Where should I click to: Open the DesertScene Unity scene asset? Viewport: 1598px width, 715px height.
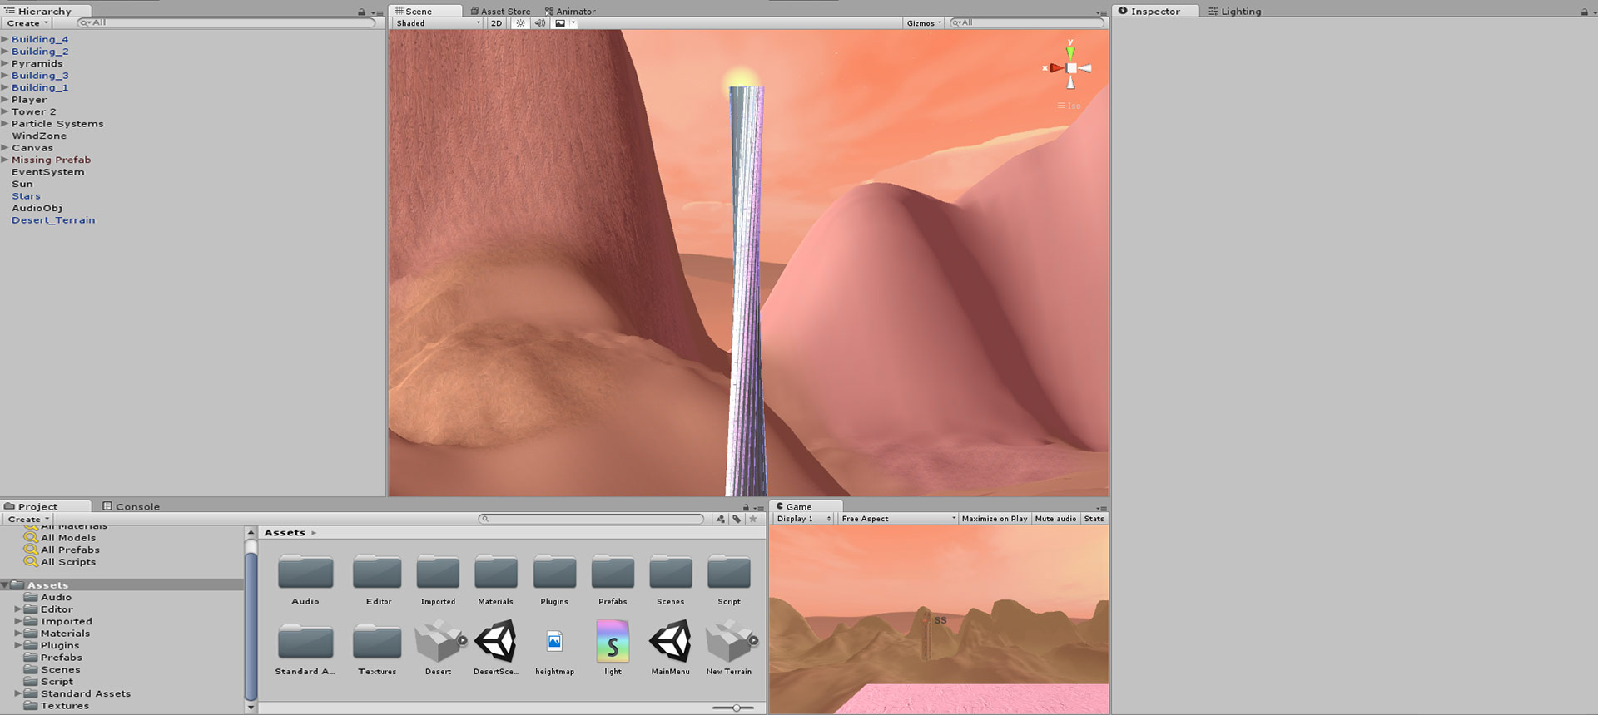[x=496, y=642]
